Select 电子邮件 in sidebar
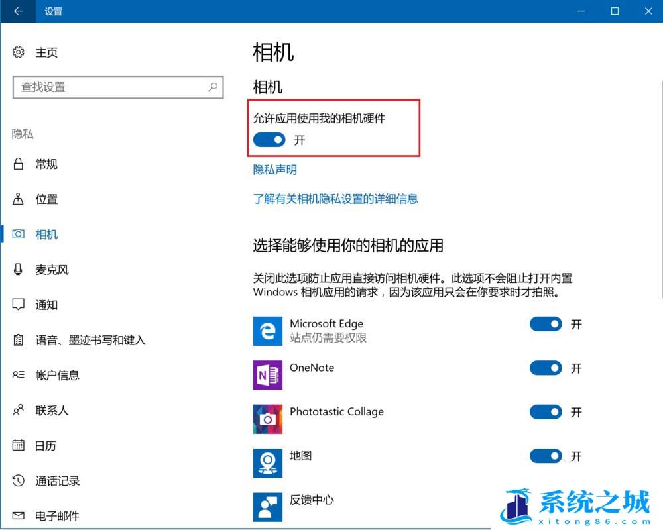The image size is (663, 530). point(57,516)
